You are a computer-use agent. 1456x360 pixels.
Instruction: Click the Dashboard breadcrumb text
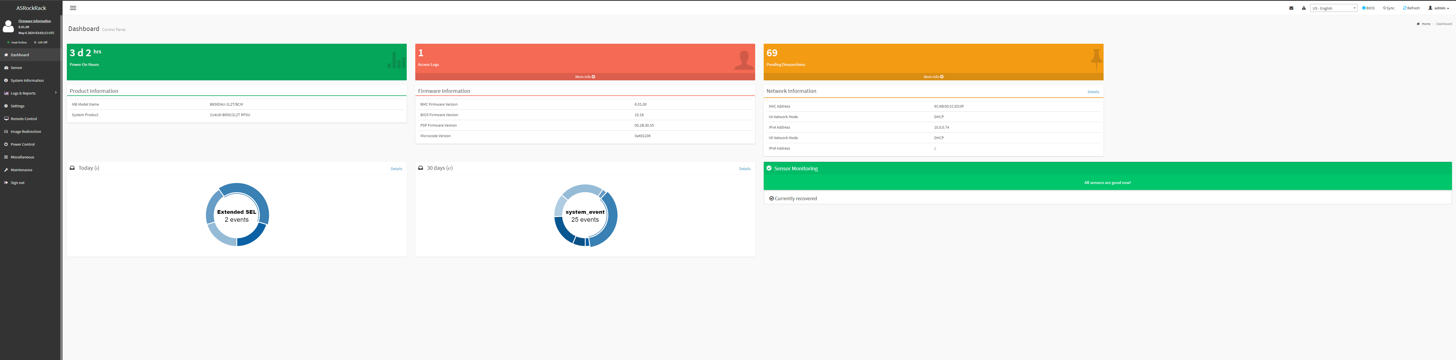click(1443, 24)
